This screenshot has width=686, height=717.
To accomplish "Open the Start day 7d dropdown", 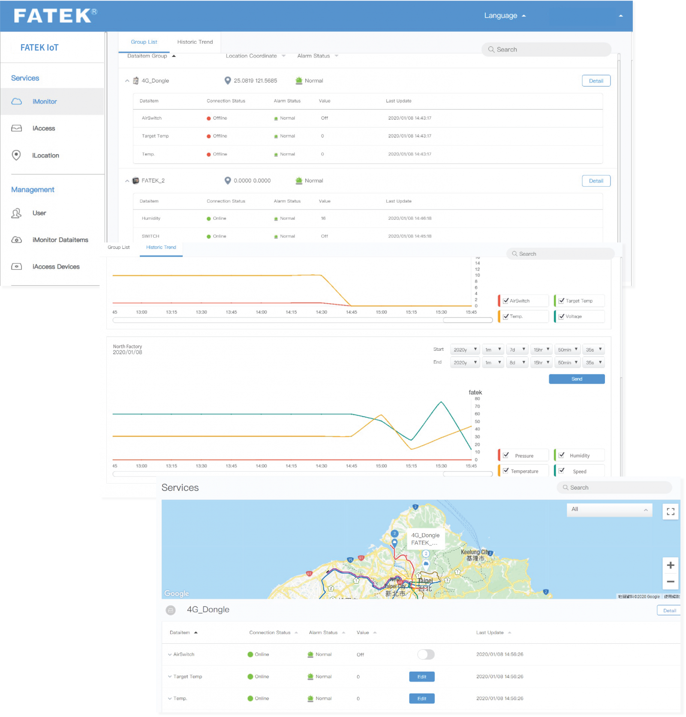I will point(517,350).
